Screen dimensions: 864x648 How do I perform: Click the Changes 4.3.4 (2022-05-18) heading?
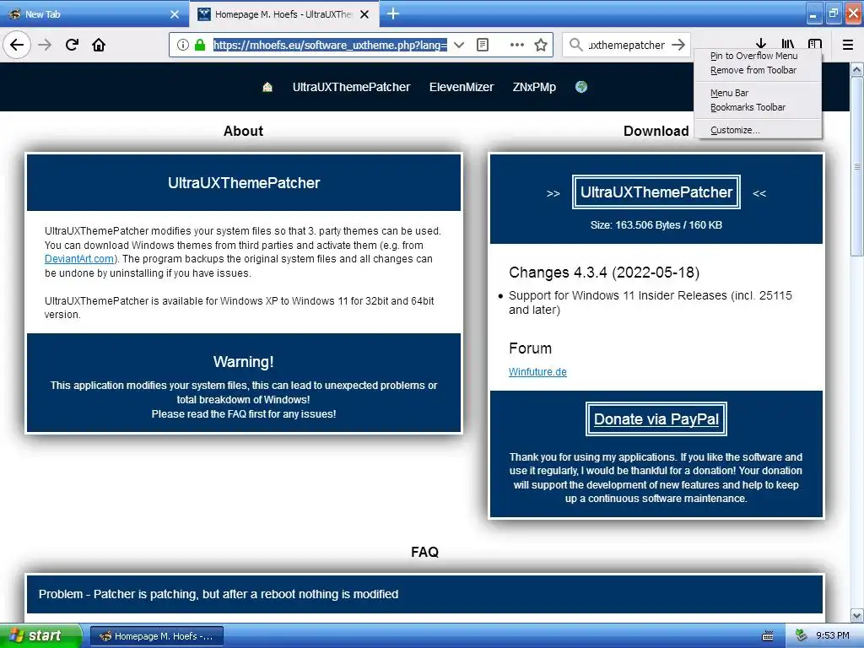pos(604,273)
